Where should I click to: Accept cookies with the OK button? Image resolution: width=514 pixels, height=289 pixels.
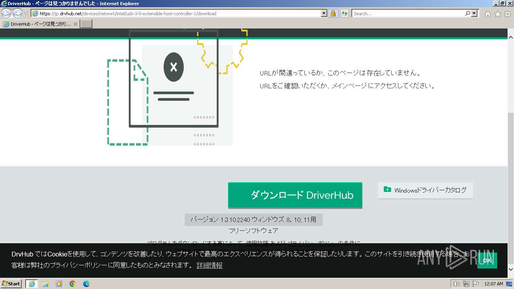click(487, 261)
